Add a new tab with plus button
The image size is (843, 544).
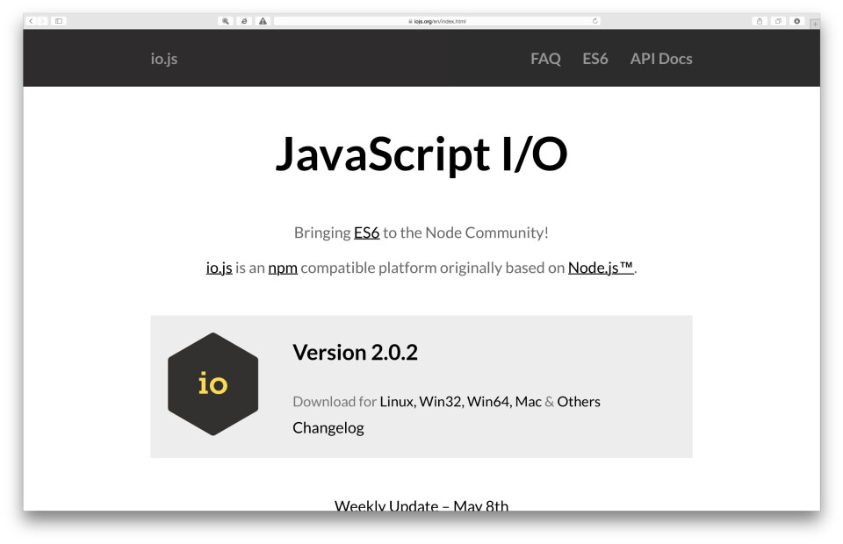click(x=815, y=24)
